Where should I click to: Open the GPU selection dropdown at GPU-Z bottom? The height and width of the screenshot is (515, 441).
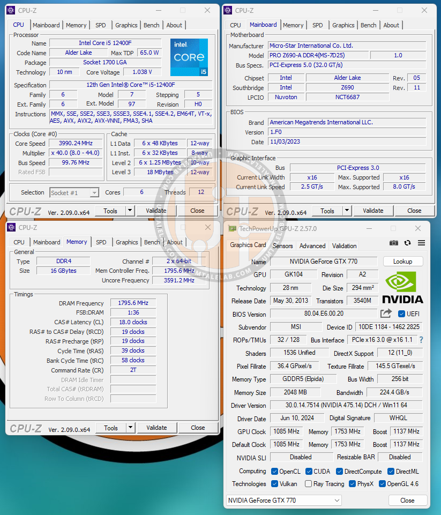pos(284,500)
